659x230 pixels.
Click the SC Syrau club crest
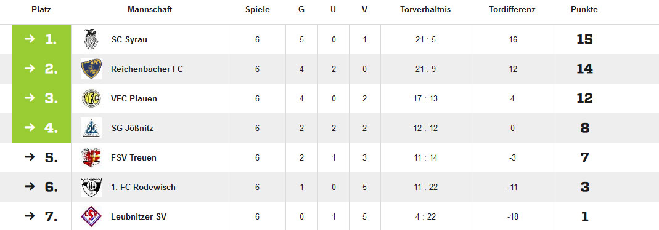click(91, 39)
